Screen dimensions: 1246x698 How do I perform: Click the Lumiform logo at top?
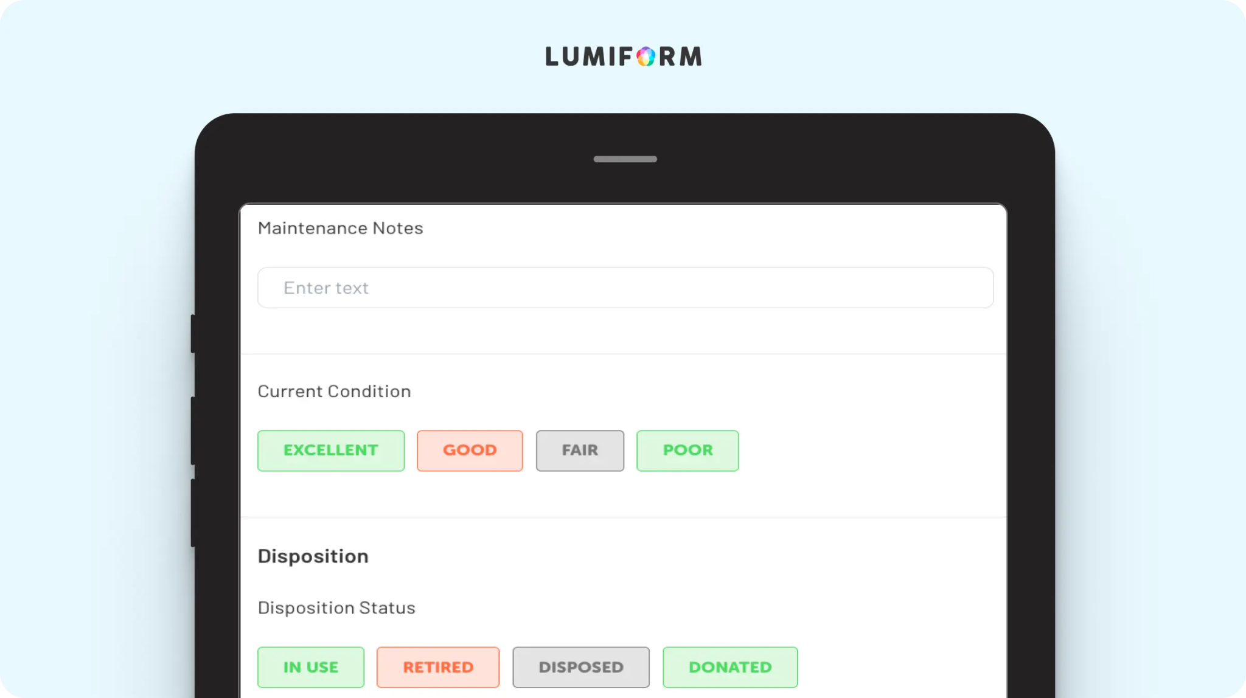[624, 56]
